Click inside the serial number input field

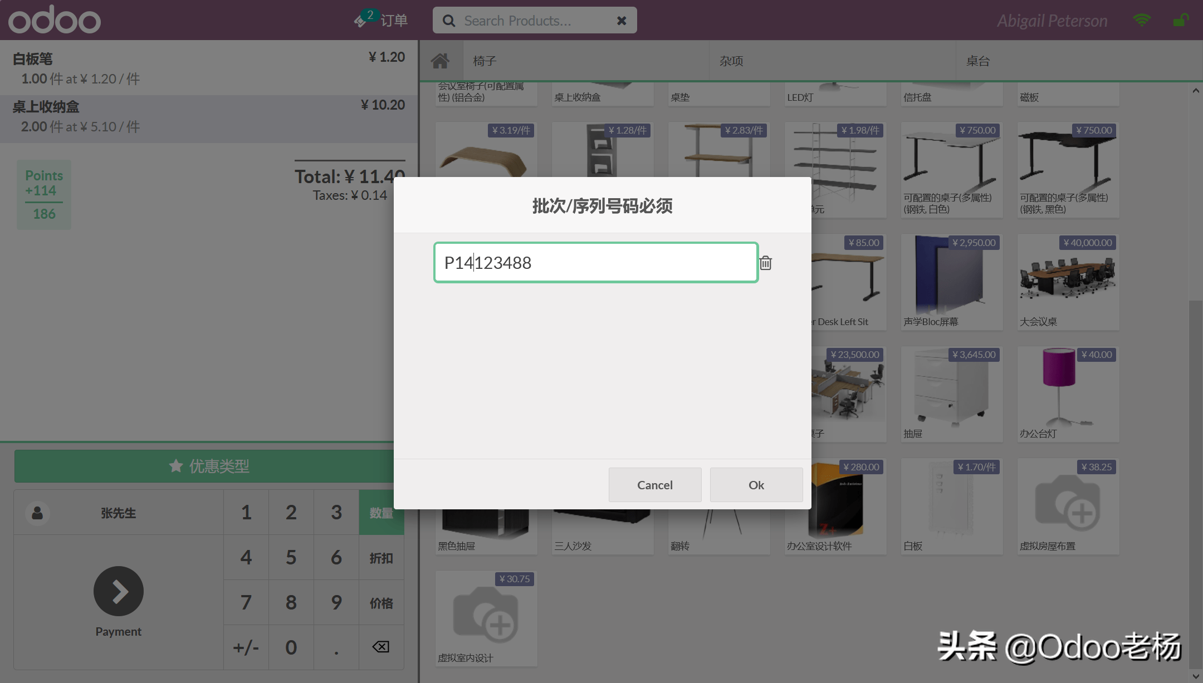(x=595, y=262)
